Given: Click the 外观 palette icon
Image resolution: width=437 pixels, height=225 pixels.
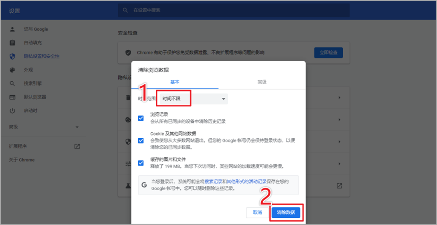Looking at the screenshot, I should [12, 70].
